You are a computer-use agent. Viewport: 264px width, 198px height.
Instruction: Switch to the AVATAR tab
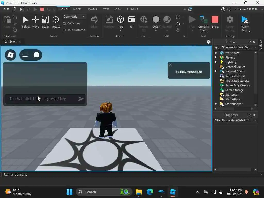pyautogui.click(x=93, y=9)
